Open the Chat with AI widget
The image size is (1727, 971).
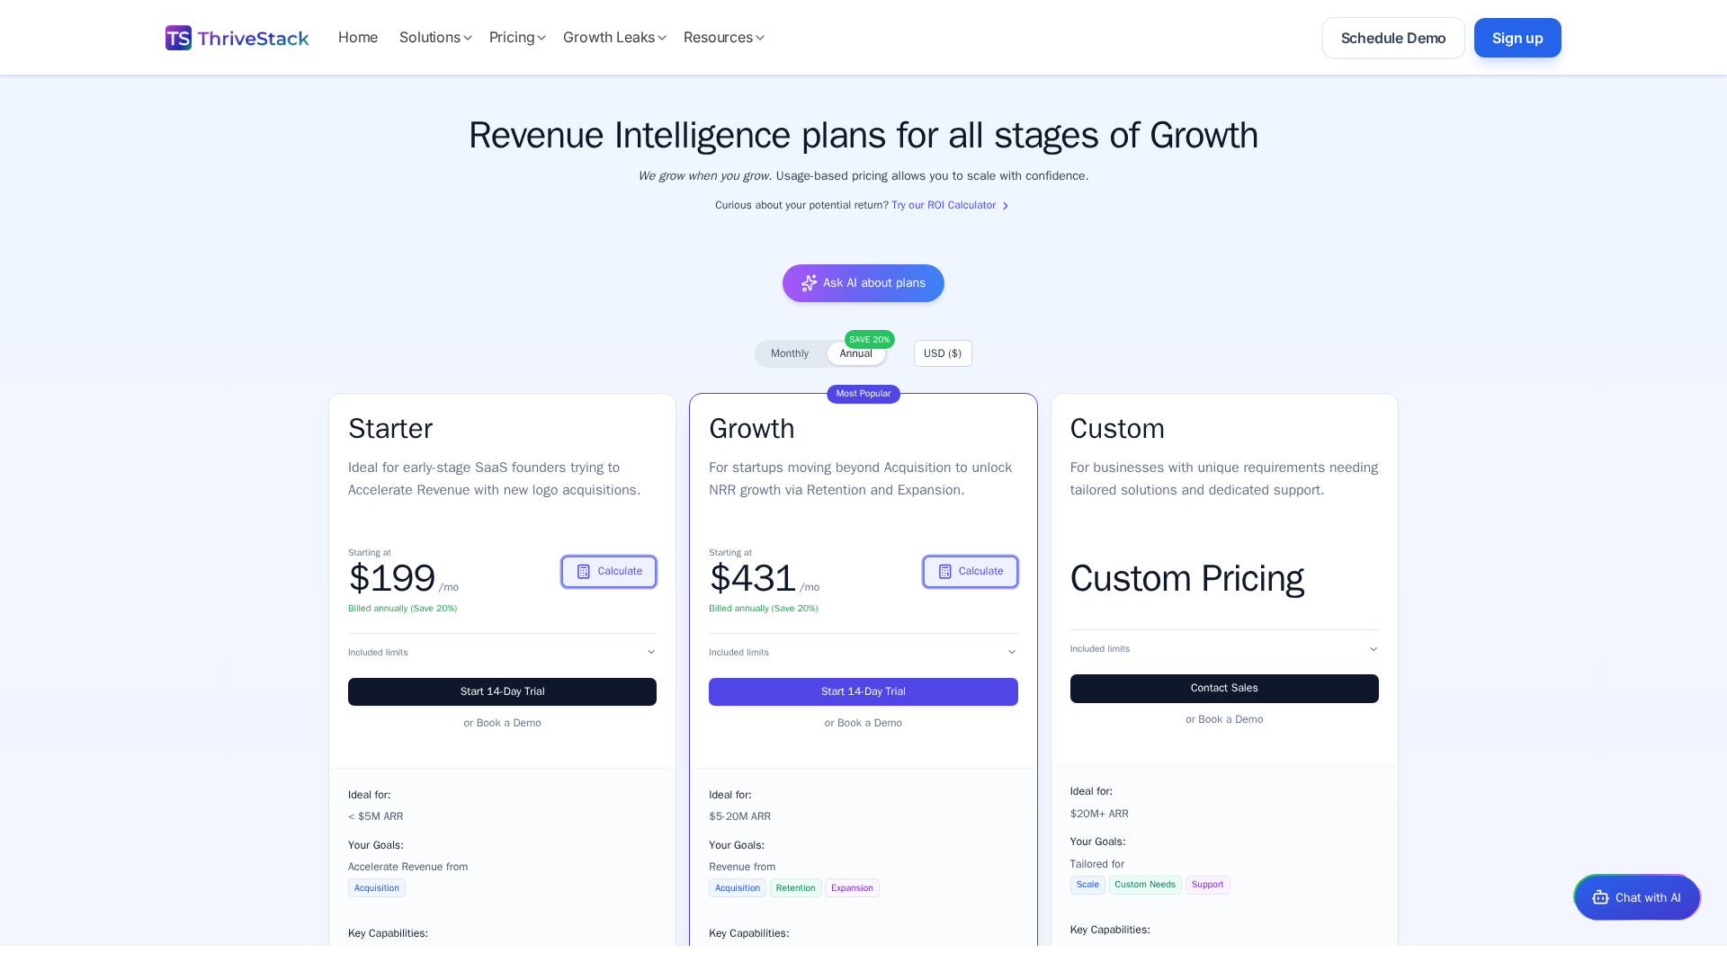(x=1636, y=896)
